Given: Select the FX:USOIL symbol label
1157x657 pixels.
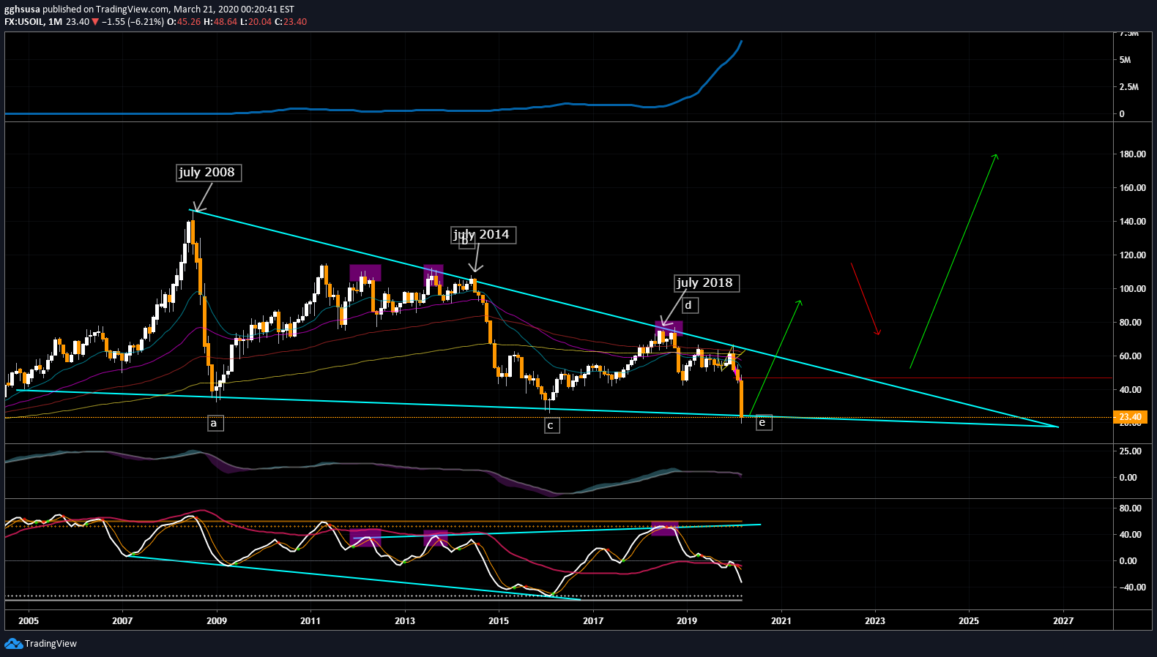Looking at the screenshot, I should [x=24, y=22].
